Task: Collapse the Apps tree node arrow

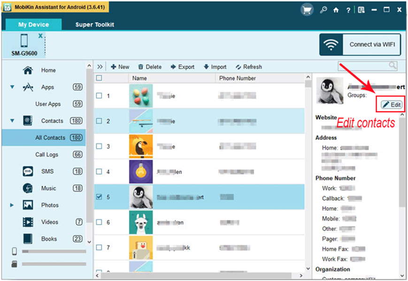Action: coord(12,87)
